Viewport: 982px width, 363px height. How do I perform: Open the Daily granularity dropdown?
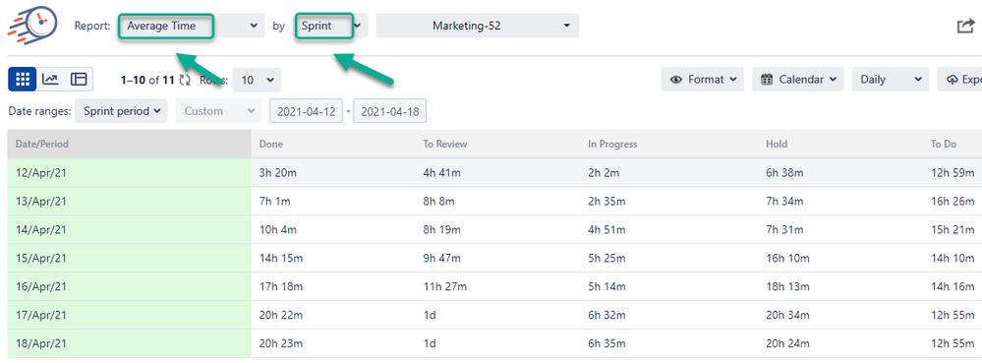(x=890, y=80)
